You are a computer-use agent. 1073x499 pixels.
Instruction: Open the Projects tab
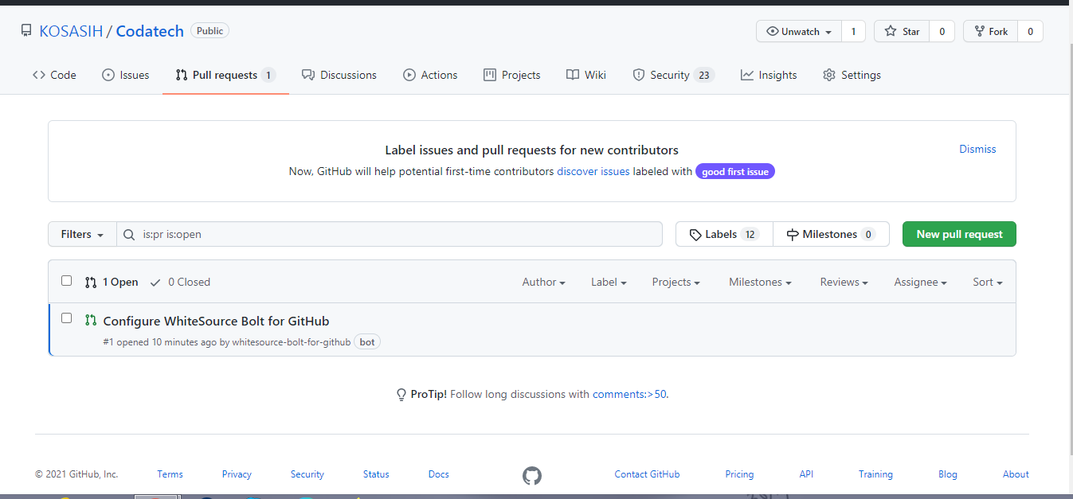(x=512, y=75)
